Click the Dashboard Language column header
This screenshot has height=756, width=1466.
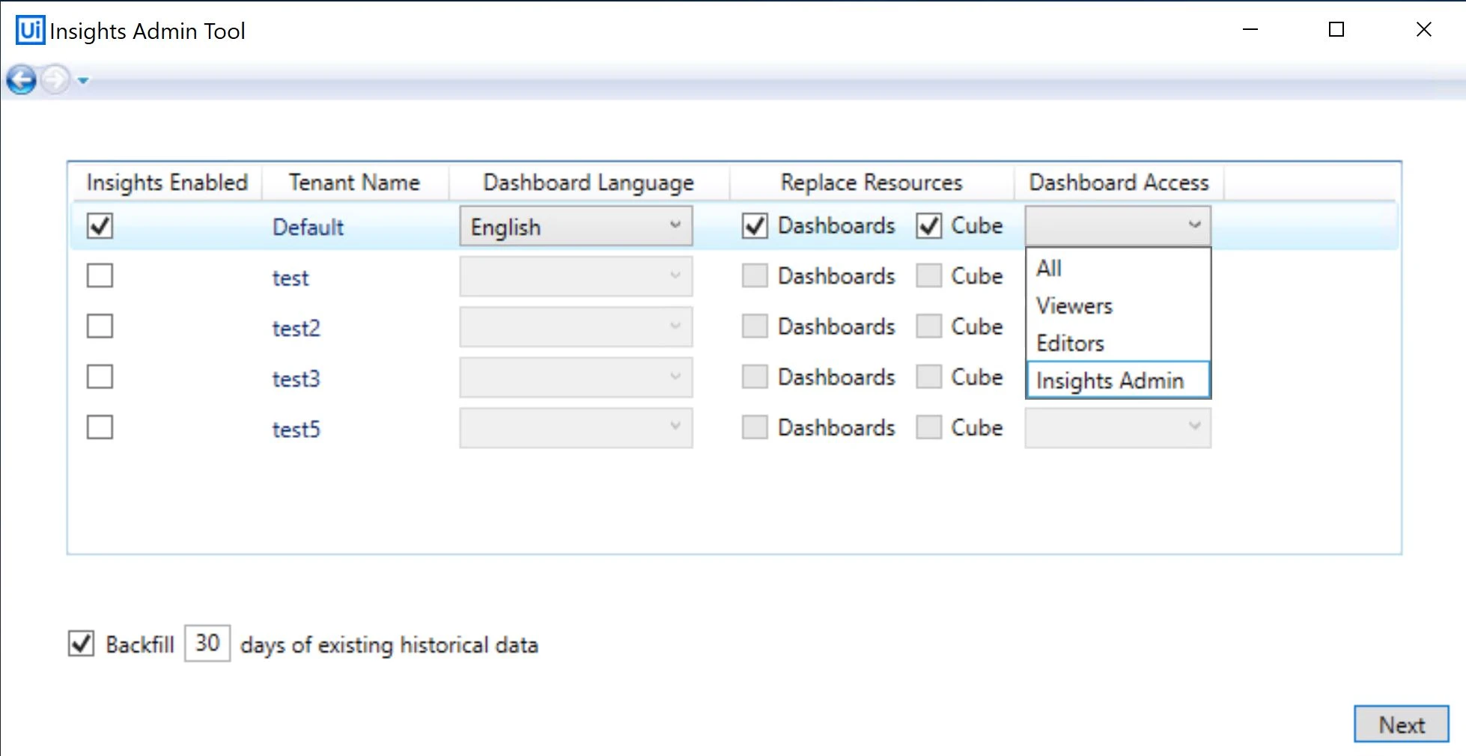tap(588, 183)
